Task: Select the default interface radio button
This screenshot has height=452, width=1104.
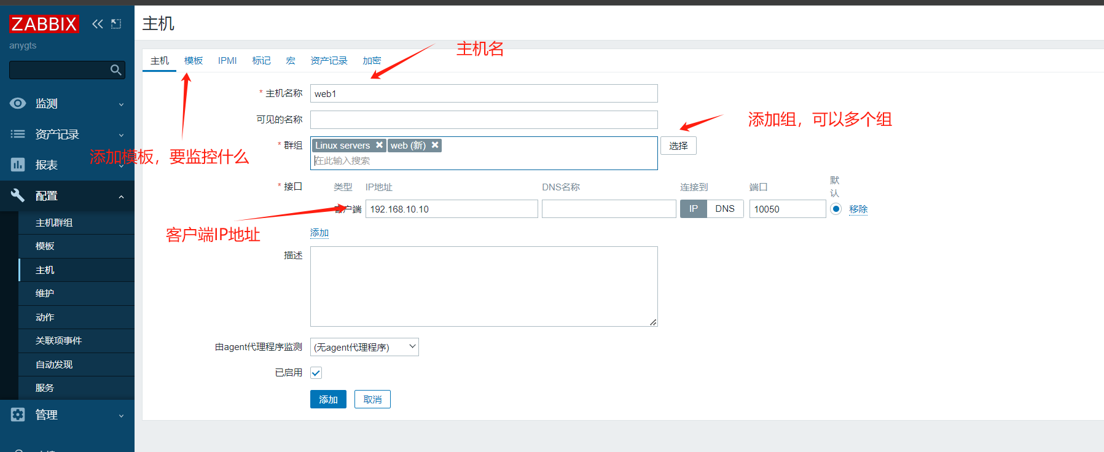Action: pyautogui.click(x=836, y=209)
